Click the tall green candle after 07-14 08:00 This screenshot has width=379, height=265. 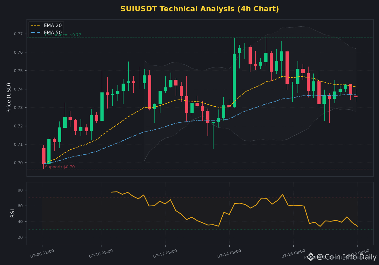(x=234, y=80)
